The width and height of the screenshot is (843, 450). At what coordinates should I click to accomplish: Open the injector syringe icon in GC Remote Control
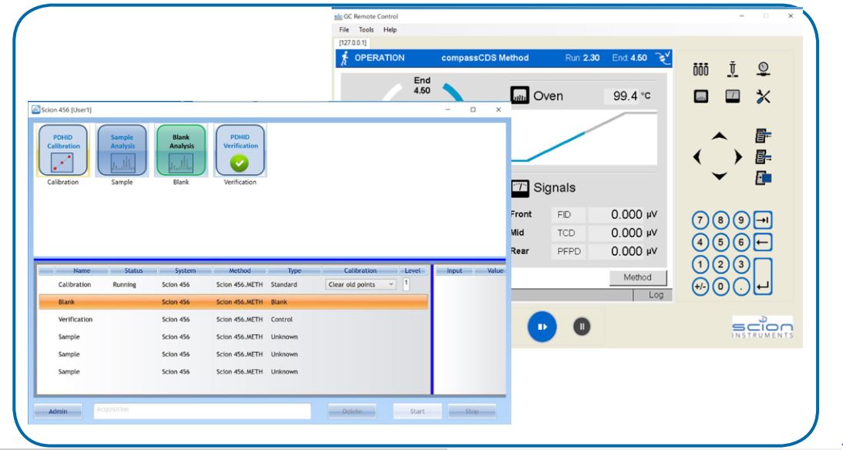732,69
